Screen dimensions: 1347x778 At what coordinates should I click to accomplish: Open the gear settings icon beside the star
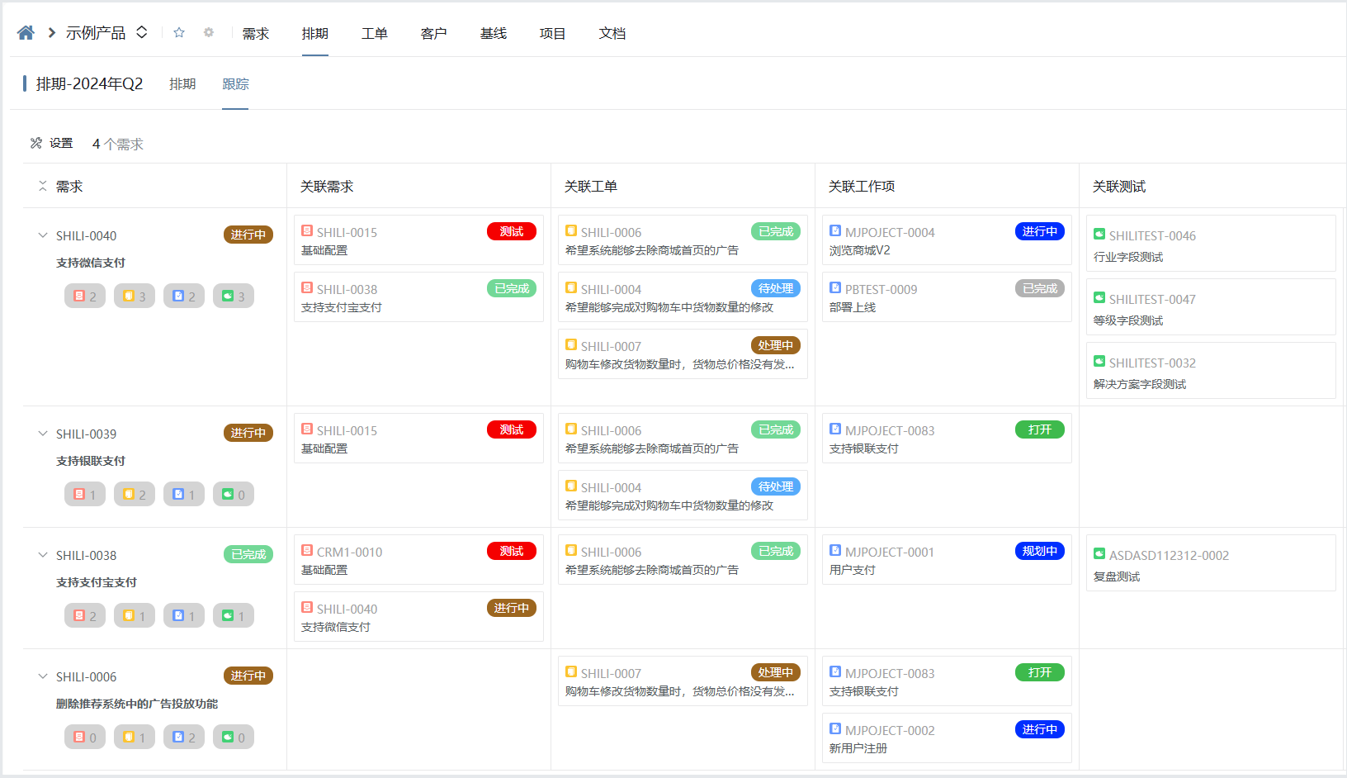point(208,32)
